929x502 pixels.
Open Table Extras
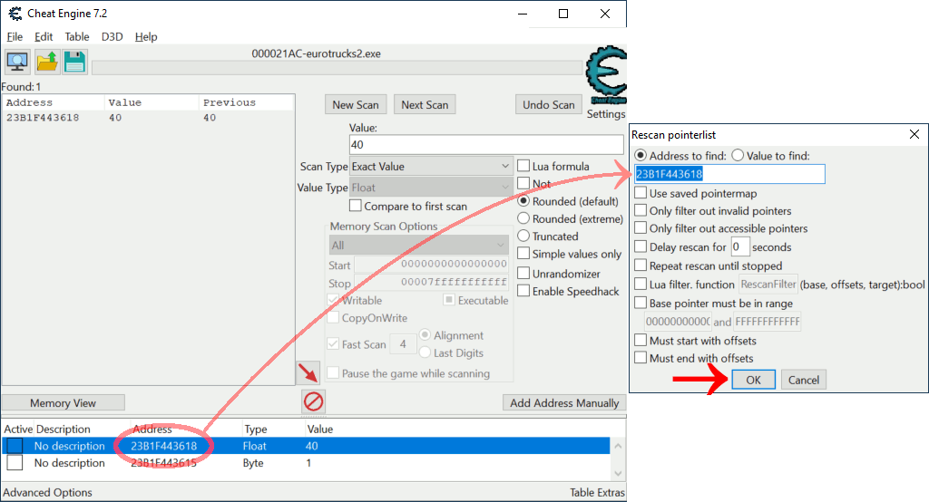[x=597, y=493]
